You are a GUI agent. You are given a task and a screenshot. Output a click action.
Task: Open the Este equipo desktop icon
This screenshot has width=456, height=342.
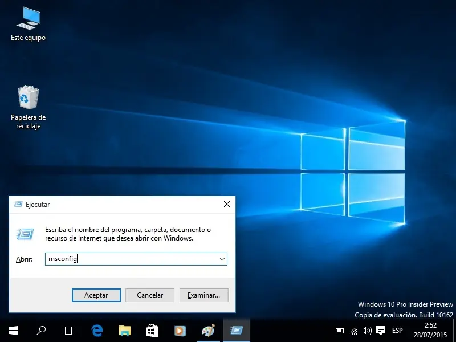[28, 24]
